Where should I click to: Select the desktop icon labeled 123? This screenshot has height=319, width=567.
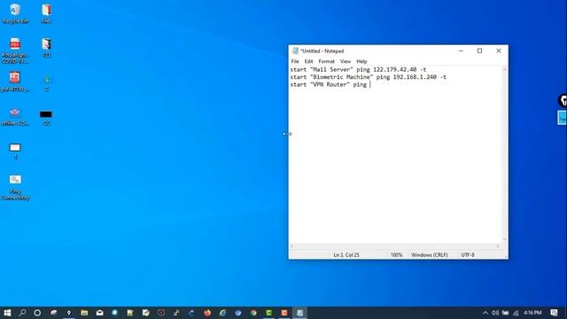46,48
